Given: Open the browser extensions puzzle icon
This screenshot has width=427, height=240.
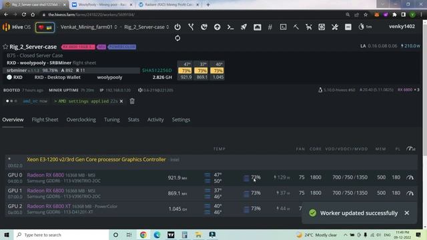Looking at the screenshot, I should point(394,15).
